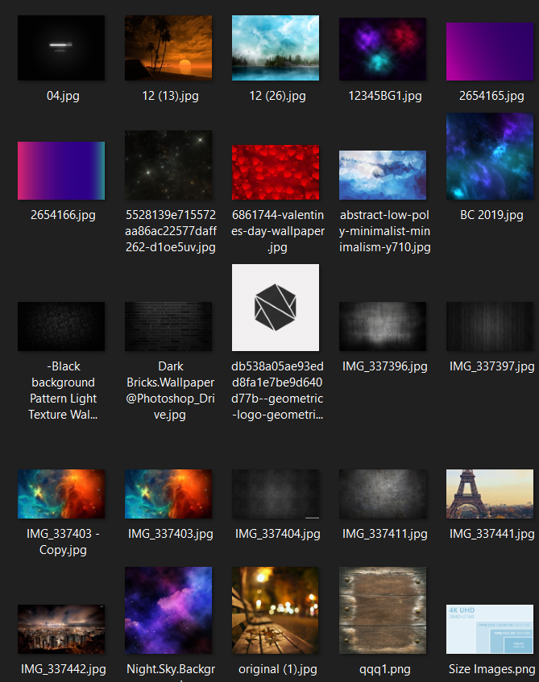The image size is (539, 682).
Task: Select the Dark Bricks Wallpaper file
Action: [x=168, y=326]
